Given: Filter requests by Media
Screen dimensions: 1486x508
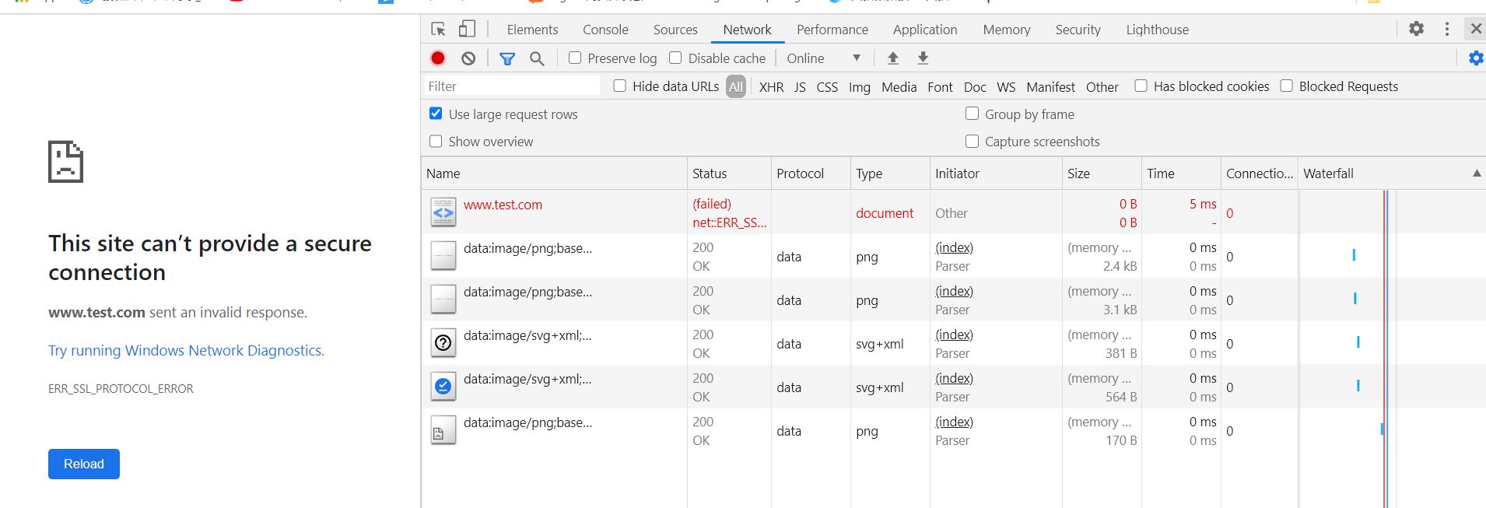Looking at the screenshot, I should point(899,87).
